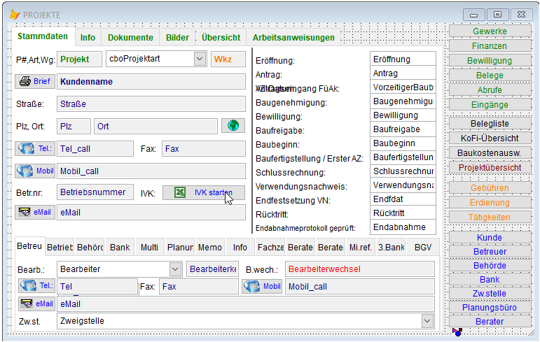Click the Baubeginn date field

click(x=403, y=143)
